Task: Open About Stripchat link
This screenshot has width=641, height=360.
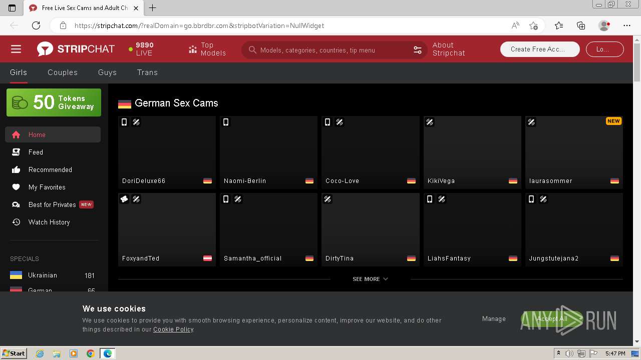Action: pyautogui.click(x=449, y=49)
